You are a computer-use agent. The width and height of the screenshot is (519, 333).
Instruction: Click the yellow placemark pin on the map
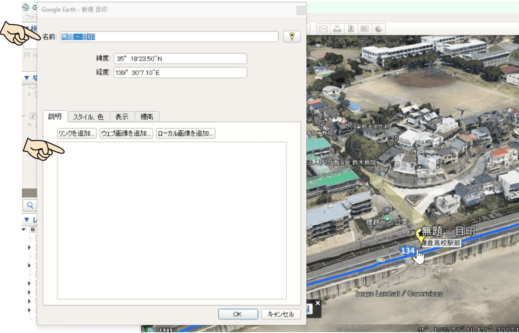pos(420,236)
